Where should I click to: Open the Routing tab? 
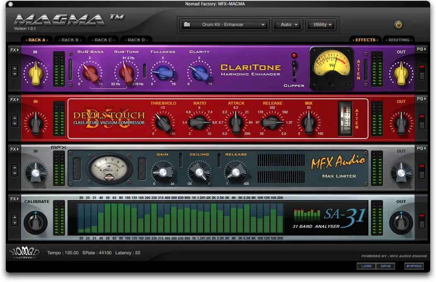[399, 40]
